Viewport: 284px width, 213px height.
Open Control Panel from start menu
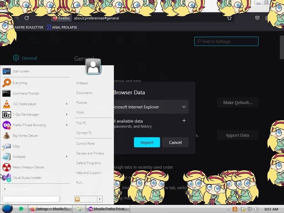coord(85,144)
